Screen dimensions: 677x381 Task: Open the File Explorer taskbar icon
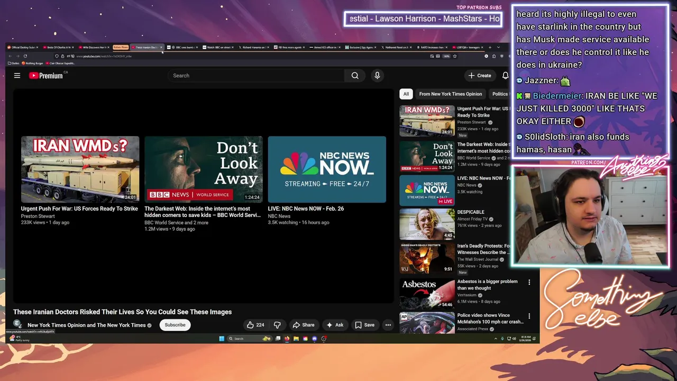[x=296, y=339]
